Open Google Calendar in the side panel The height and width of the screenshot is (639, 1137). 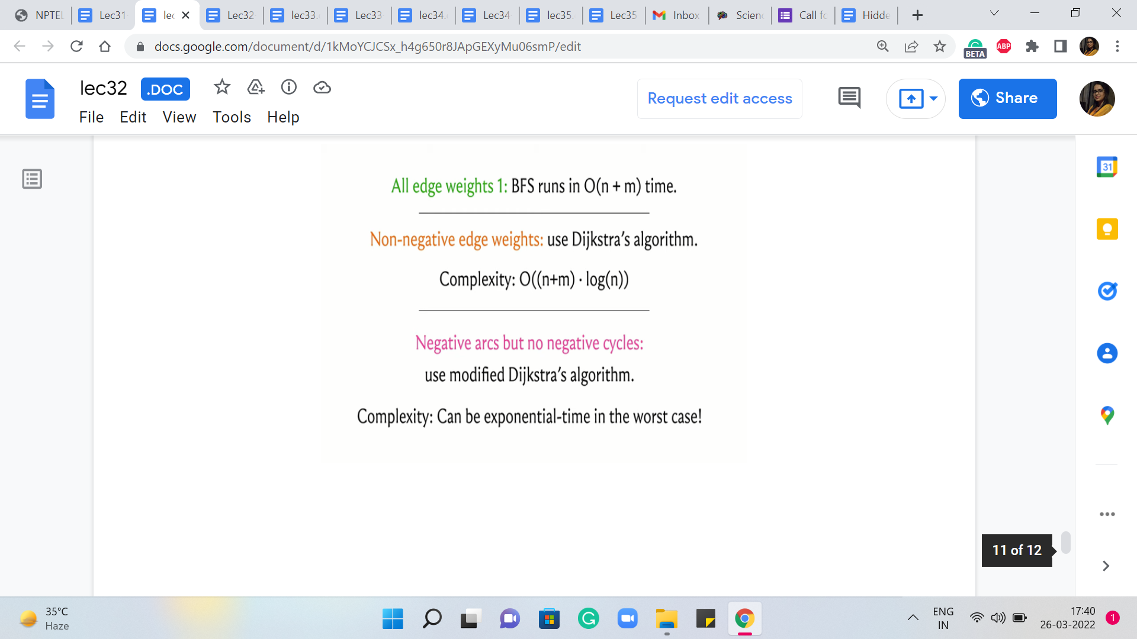[1107, 167]
